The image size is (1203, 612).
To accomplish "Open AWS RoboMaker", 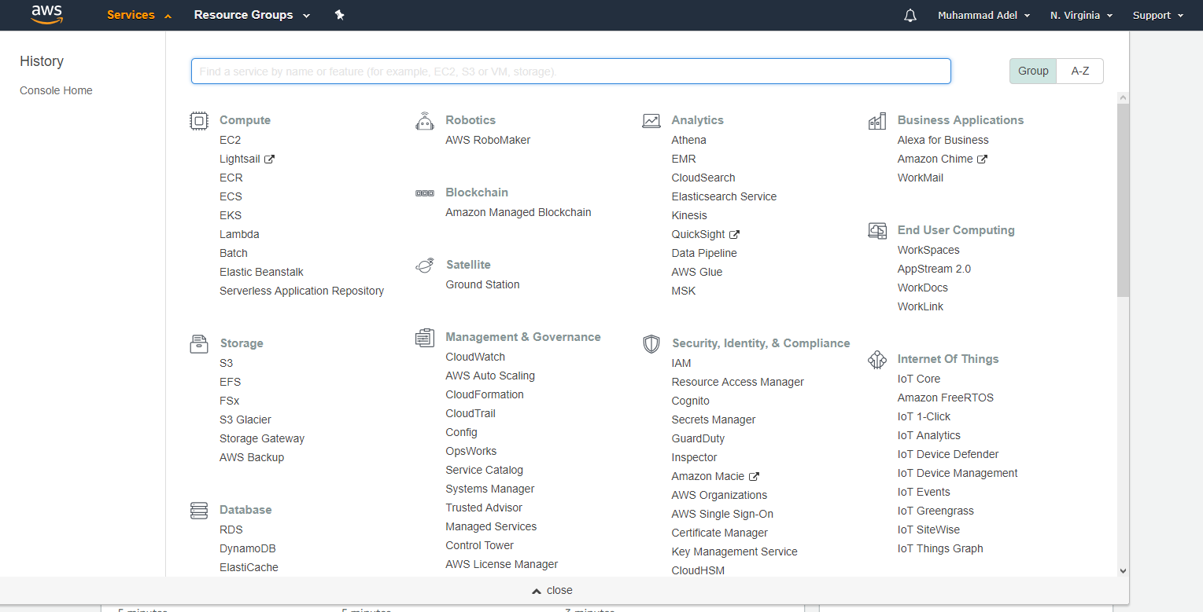I will click(488, 140).
